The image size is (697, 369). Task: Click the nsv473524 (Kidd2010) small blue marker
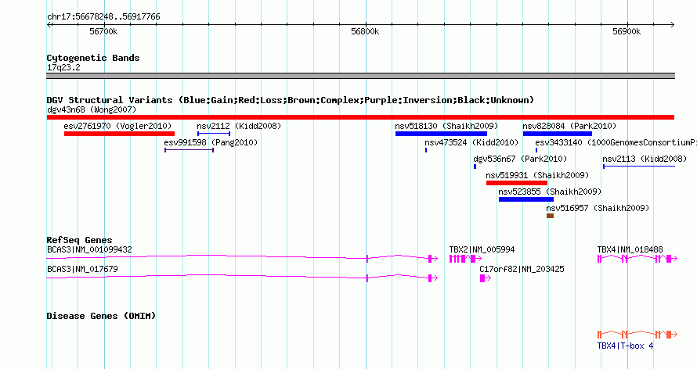coord(426,150)
